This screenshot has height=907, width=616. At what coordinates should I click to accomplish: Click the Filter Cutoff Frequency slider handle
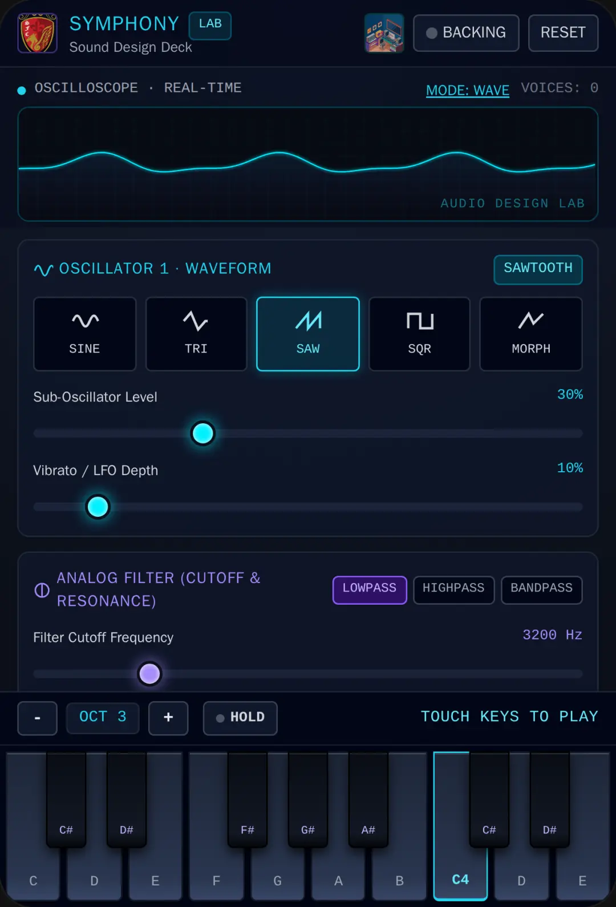coord(150,674)
